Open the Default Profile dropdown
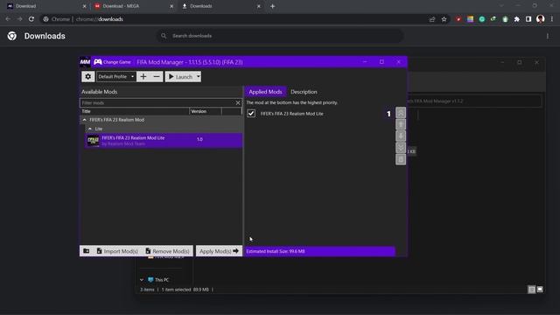 116,76
